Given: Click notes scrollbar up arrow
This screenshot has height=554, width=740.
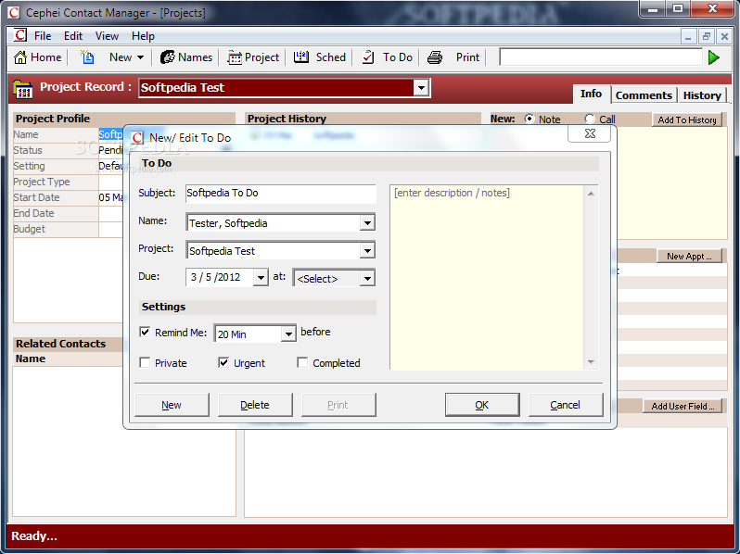Looking at the screenshot, I should tap(591, 194).
